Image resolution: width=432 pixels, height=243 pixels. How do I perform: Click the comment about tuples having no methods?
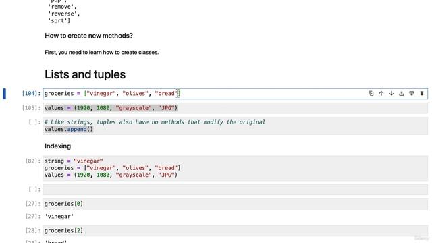(155, 122)
